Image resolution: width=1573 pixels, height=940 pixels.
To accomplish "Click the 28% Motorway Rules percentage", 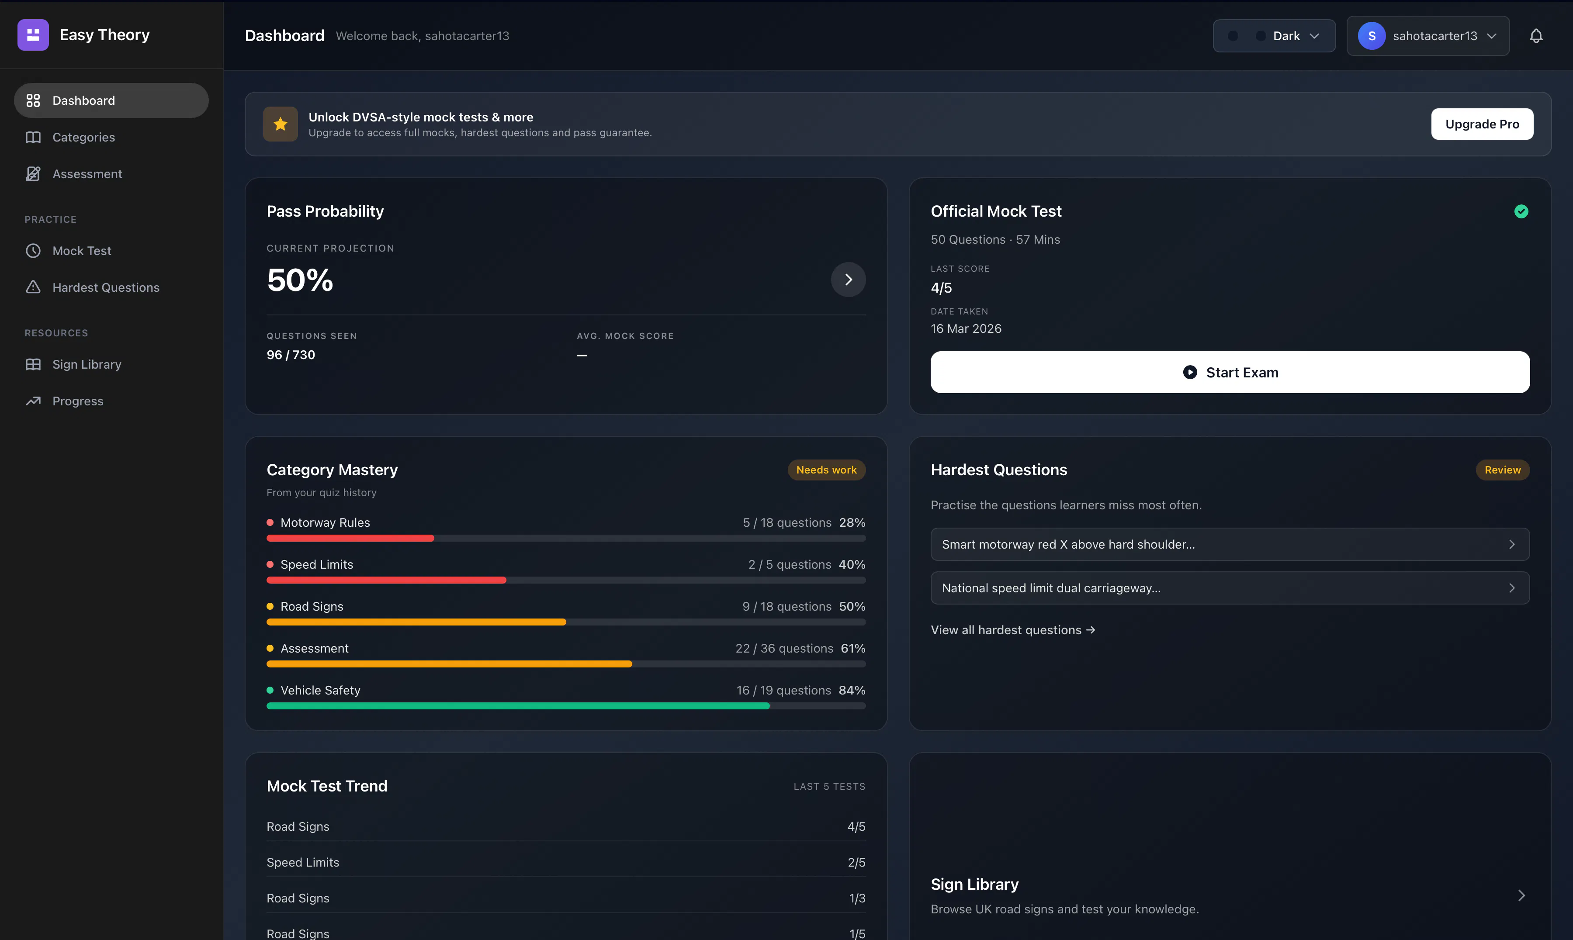I will [852, 522].
